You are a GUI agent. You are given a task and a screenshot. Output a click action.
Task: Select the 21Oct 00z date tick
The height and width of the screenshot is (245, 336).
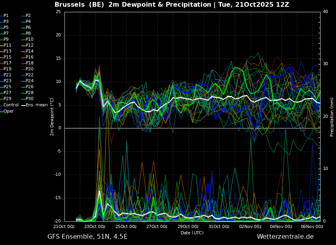(x=64, y=227)
